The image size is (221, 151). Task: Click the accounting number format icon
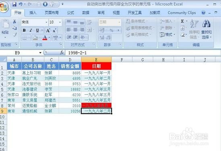click(102, 30)
